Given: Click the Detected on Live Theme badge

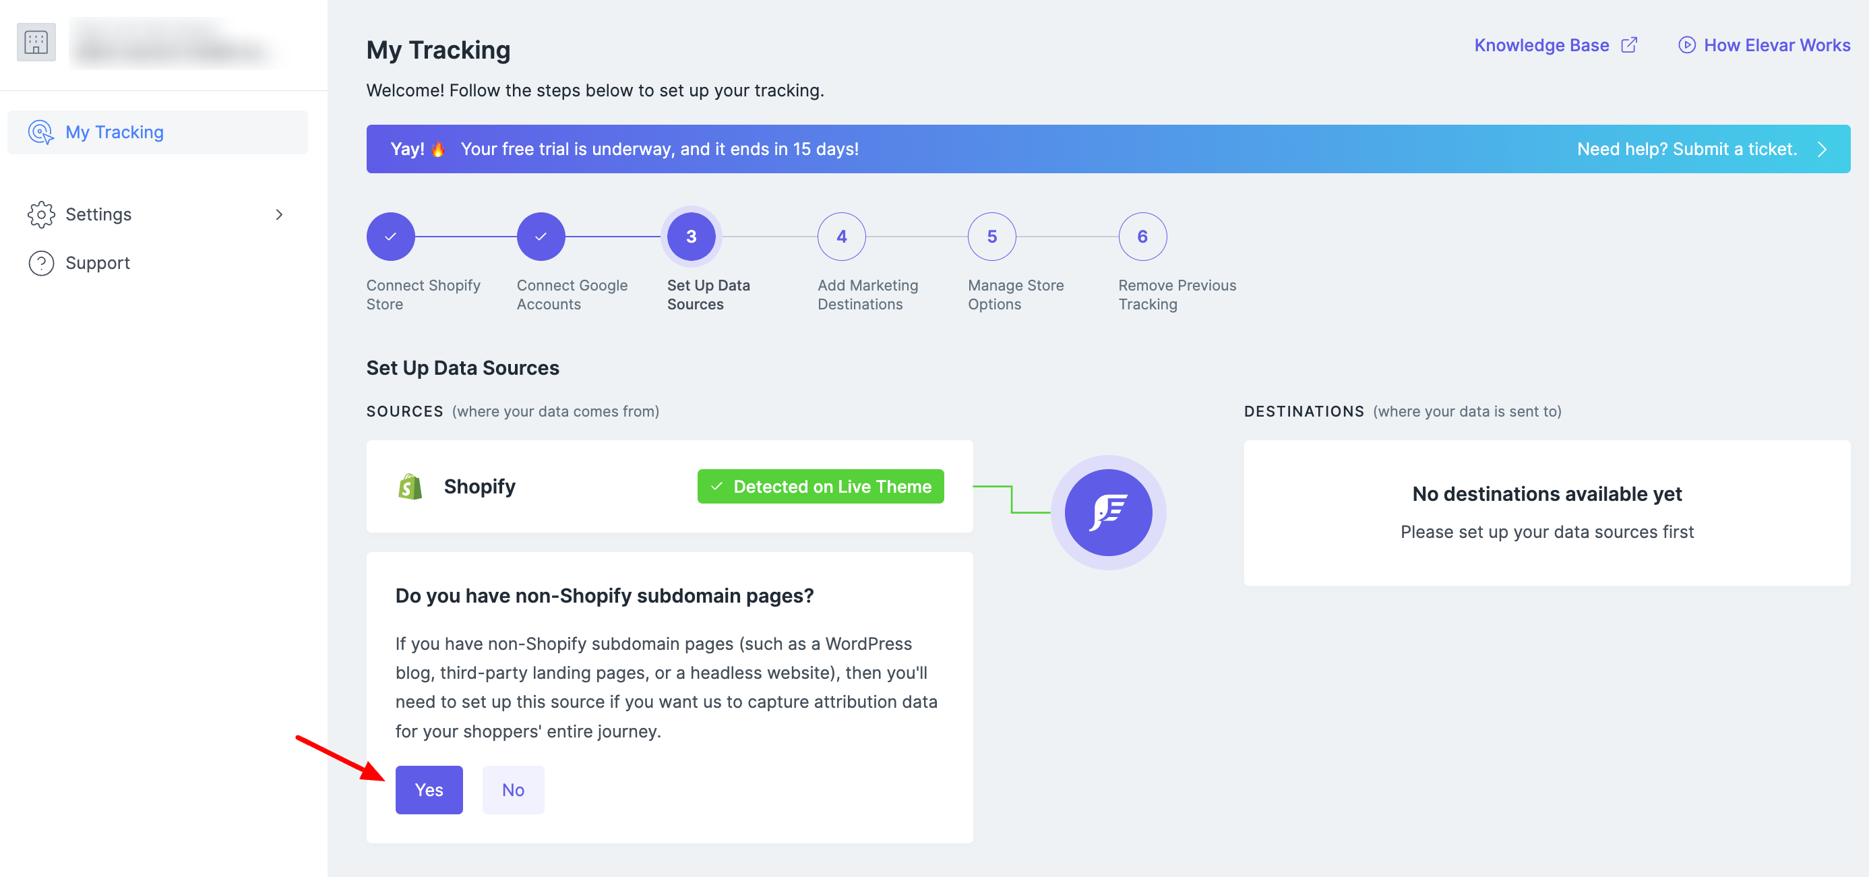Looking at the screenshot, I should pyautogui.click(x=820, y=487).
